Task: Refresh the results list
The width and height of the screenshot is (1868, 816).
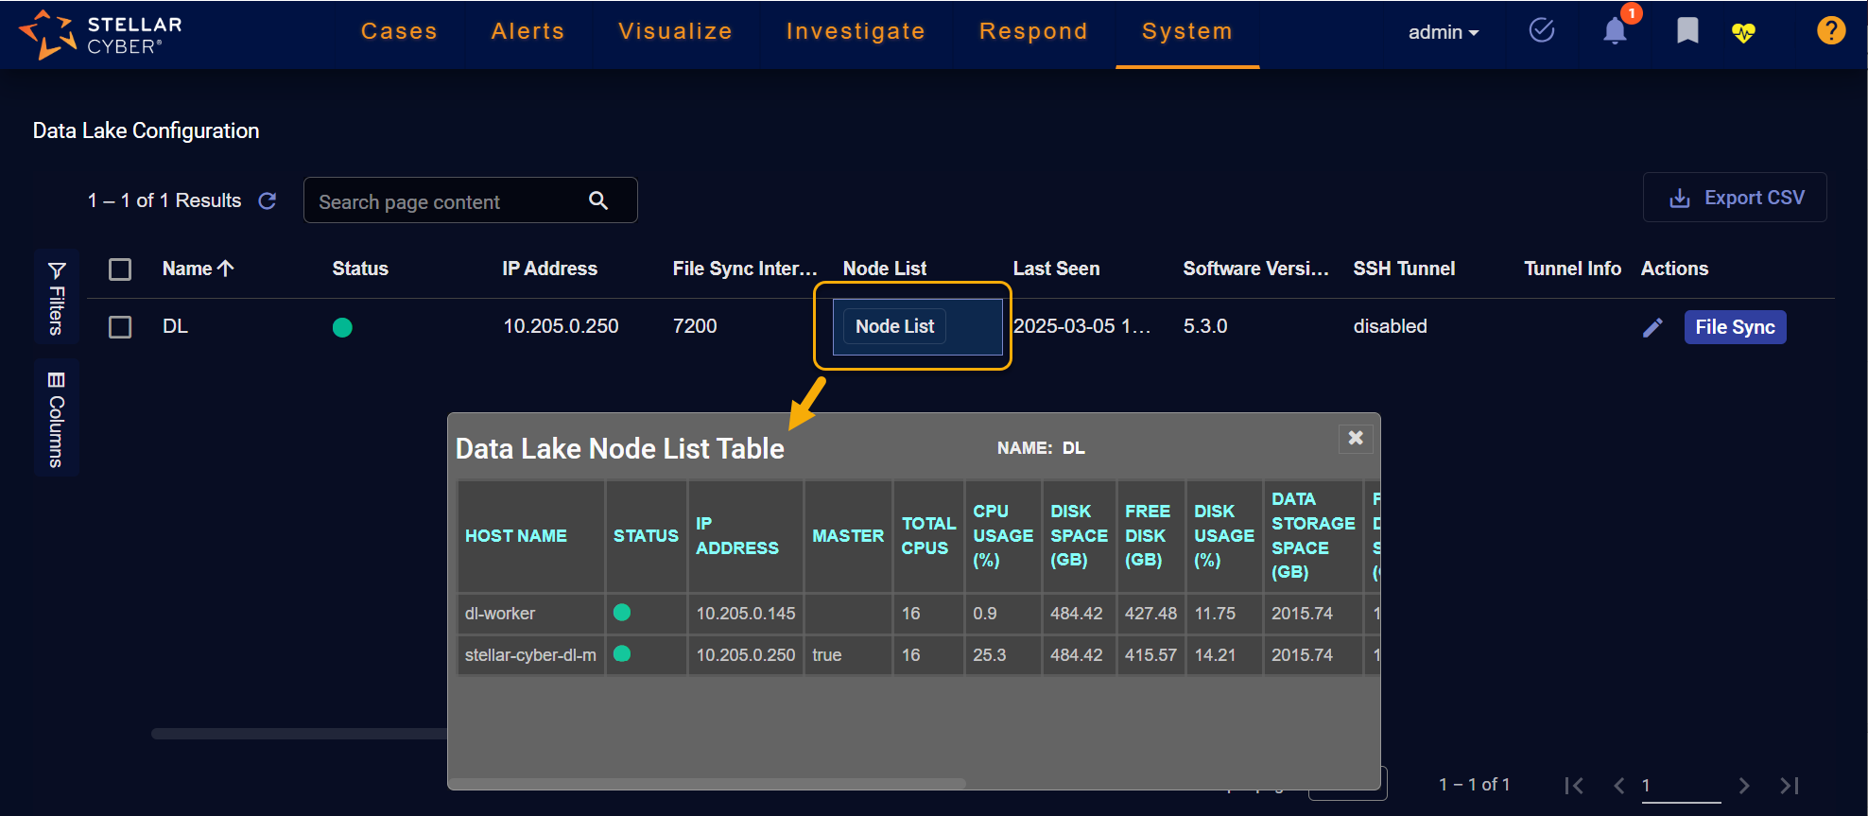Action: pyautogui.click(x=268, y=200)
